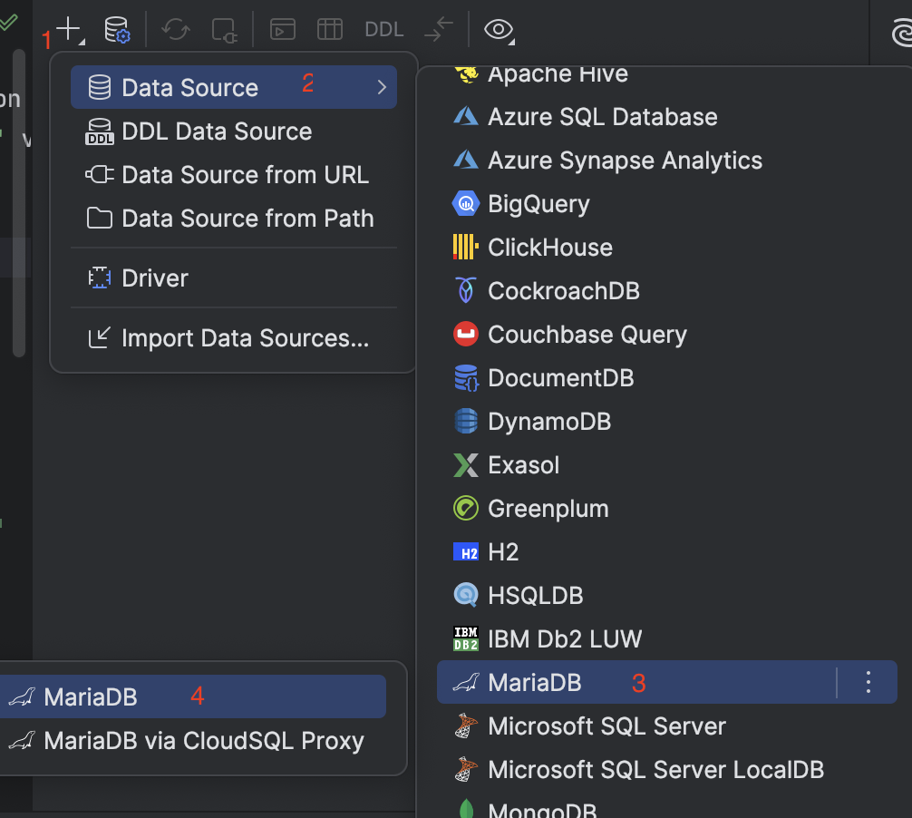Choose MariaDB via CloudSQL Proxy
912x818 pixels.
click(203, 741)
